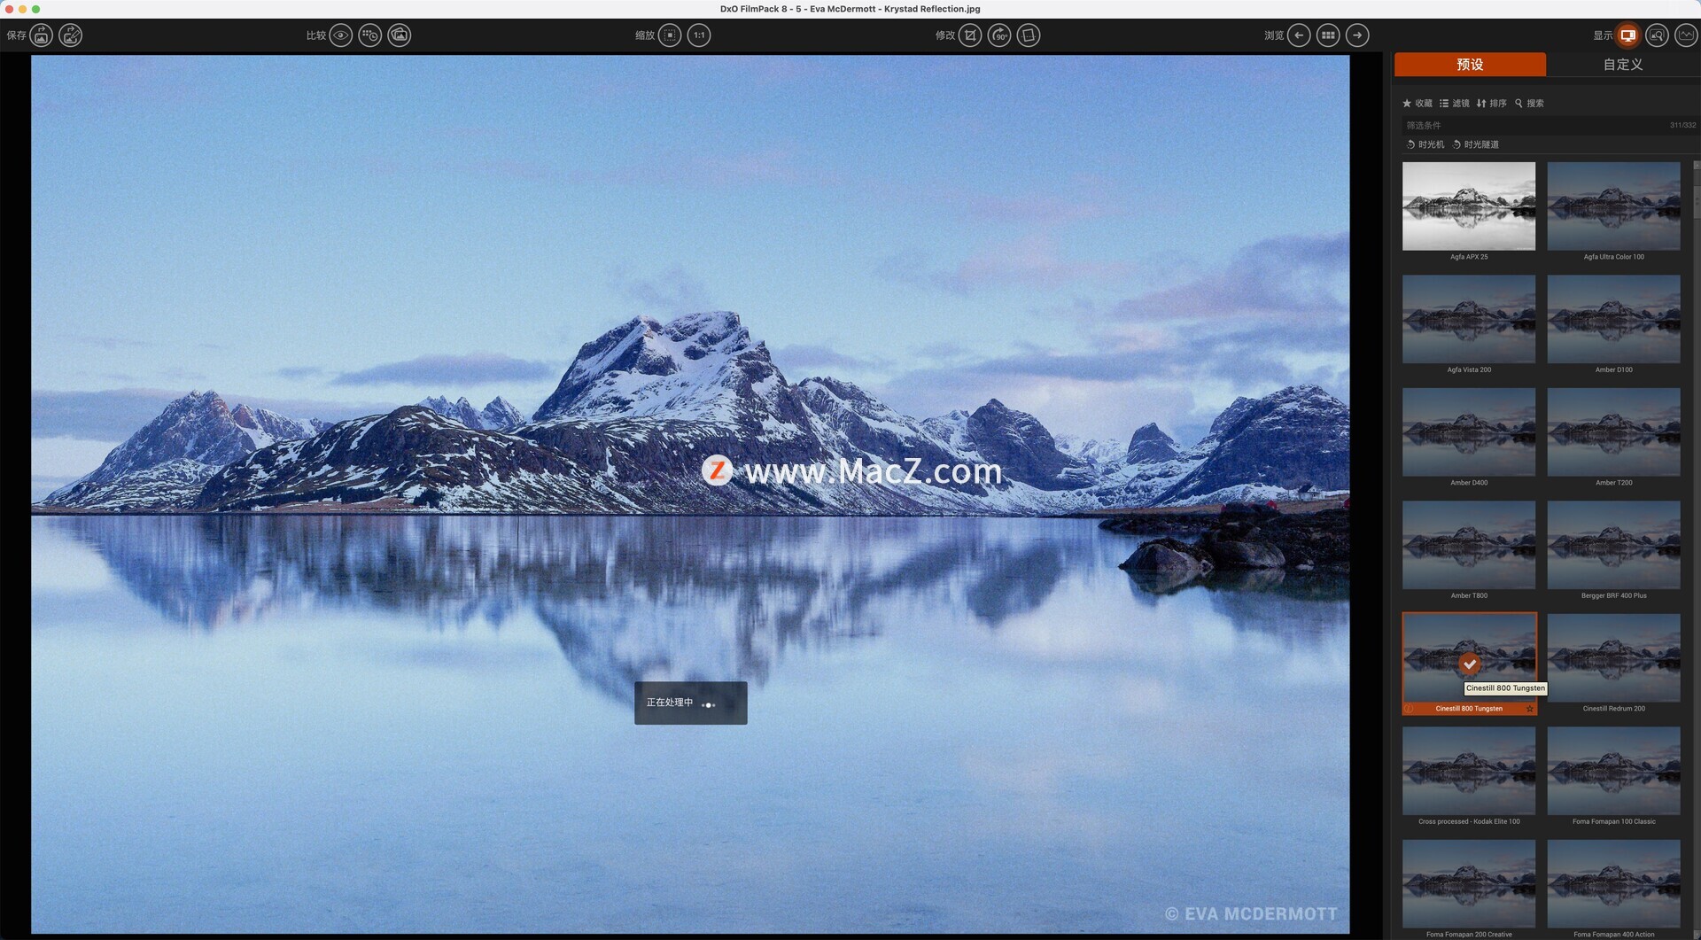The height and width of the screenshot is (940, 1701).
Task: Toggle the compare eye preview button
Action: [341, 35]
